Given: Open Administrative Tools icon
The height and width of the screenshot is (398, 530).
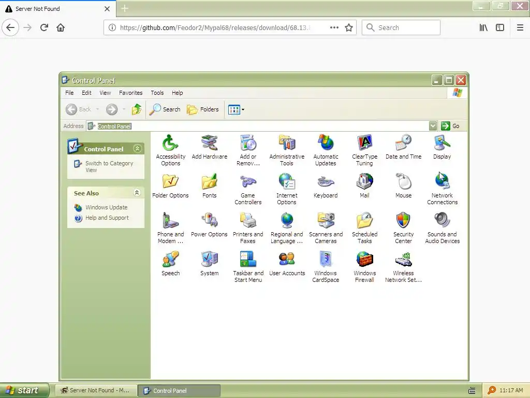Looking at the screenshot, I should [287, 150].
